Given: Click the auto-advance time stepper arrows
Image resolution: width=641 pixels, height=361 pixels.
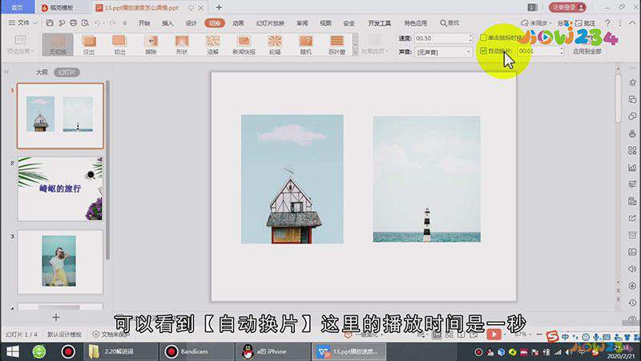Looking at the screenshot, I should [562, 51].
